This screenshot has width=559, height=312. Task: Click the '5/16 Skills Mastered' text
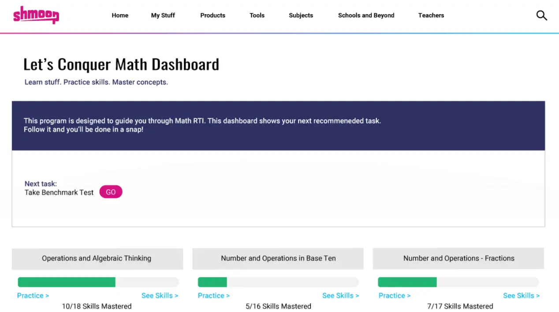click(x=278, y=306)
